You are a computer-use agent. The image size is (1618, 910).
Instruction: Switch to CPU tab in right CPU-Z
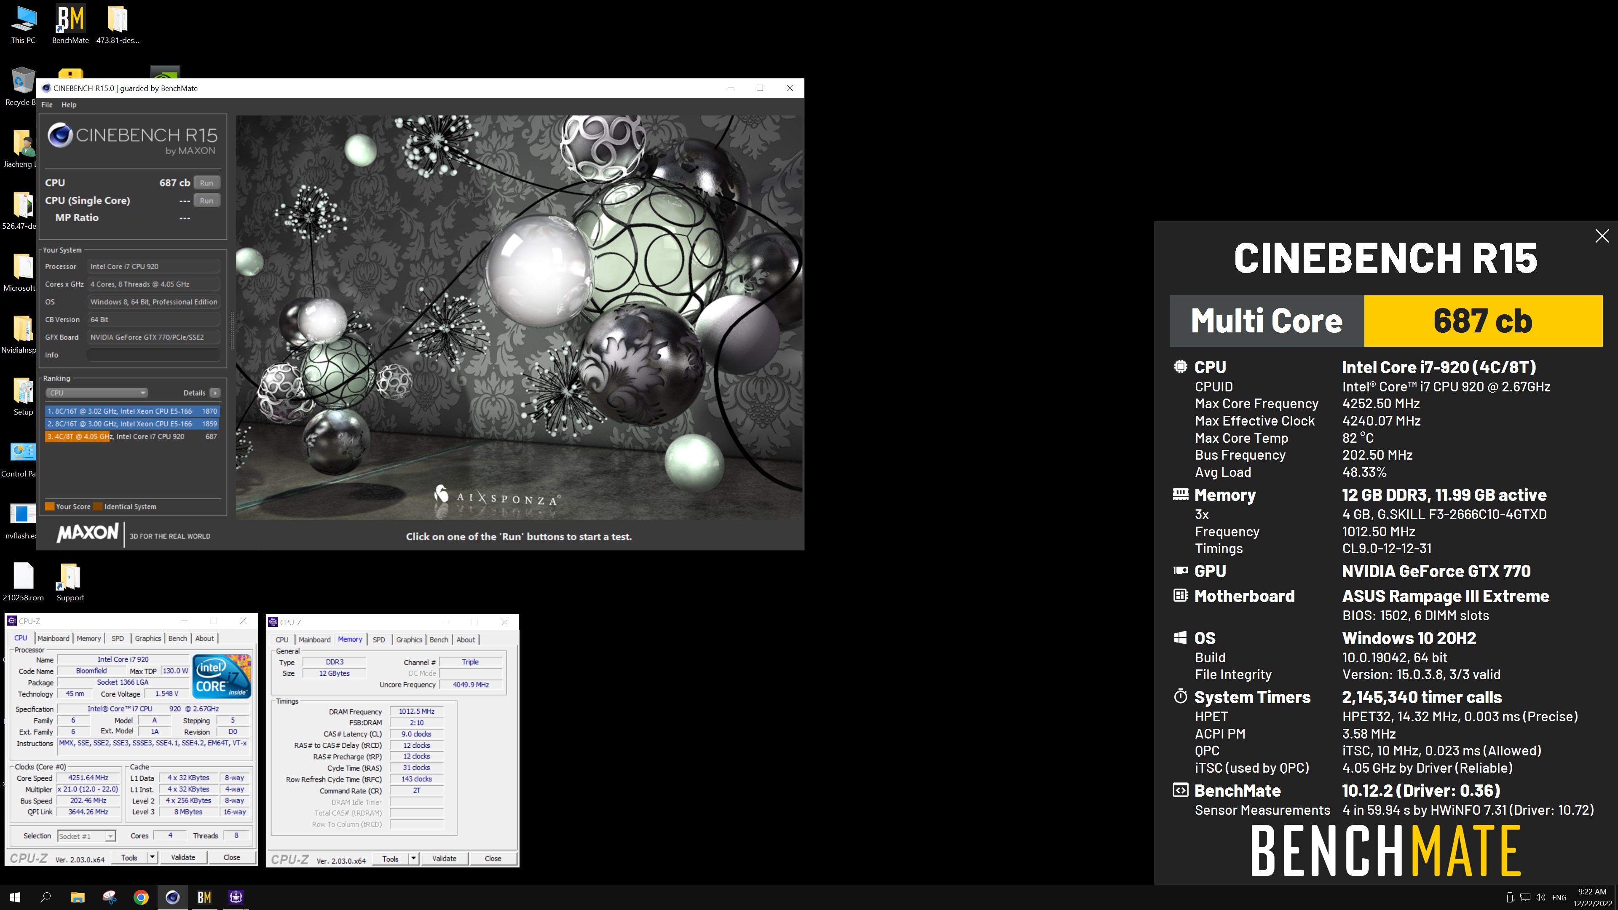point(282,640)
